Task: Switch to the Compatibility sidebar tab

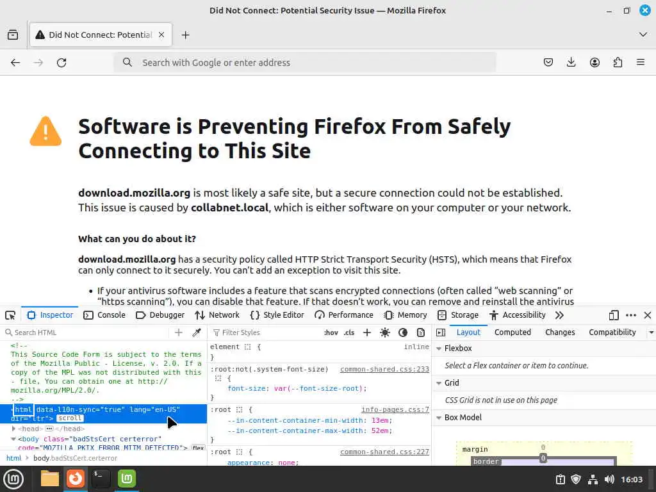Action: [612, 332]
